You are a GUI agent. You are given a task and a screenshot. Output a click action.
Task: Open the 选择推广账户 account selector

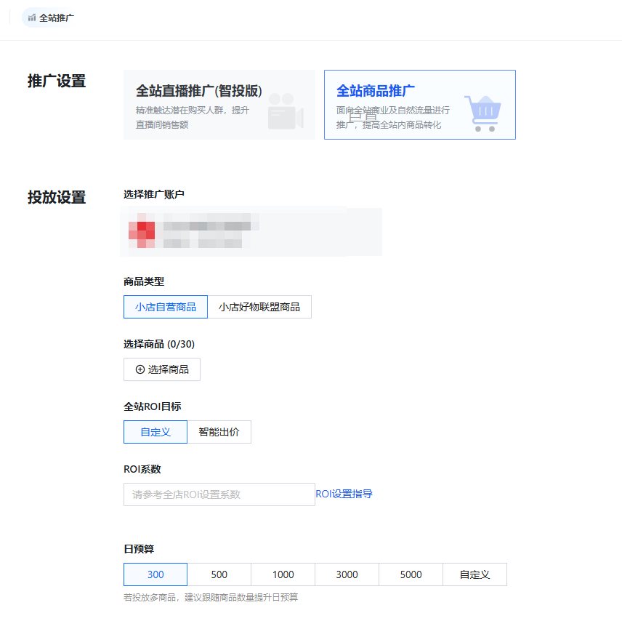click(x=251, y=231)
